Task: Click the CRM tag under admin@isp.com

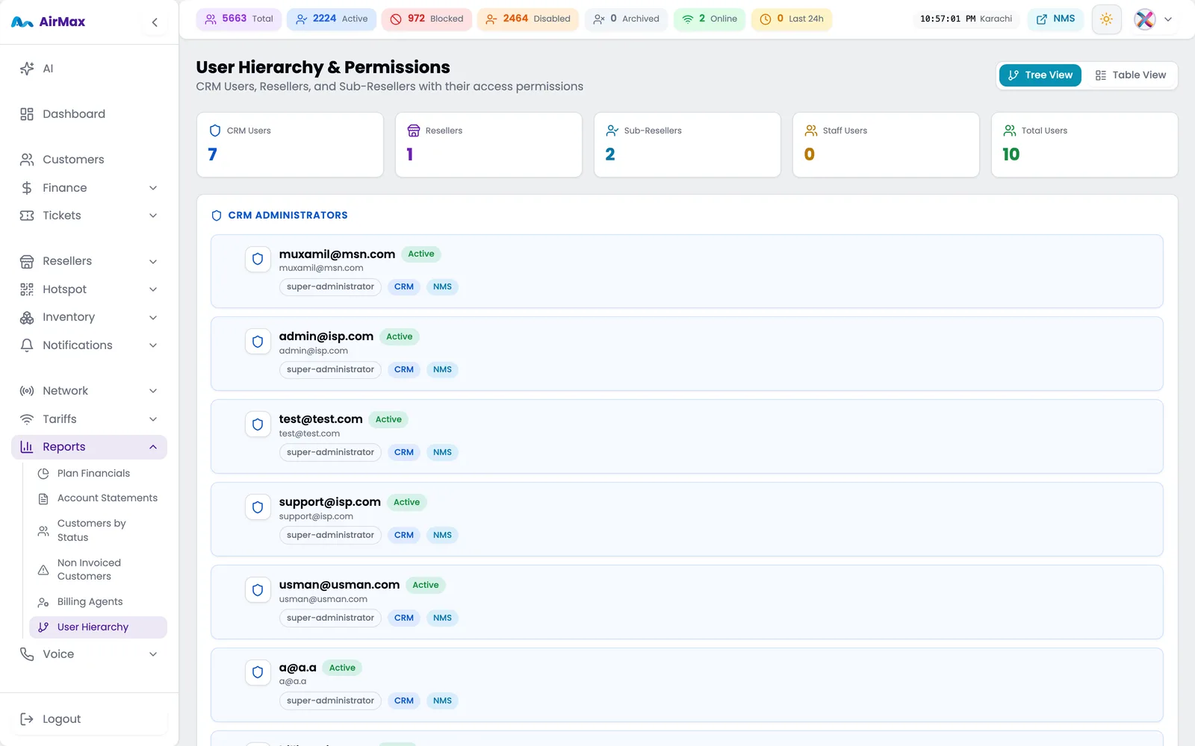Action: [404, 370]
